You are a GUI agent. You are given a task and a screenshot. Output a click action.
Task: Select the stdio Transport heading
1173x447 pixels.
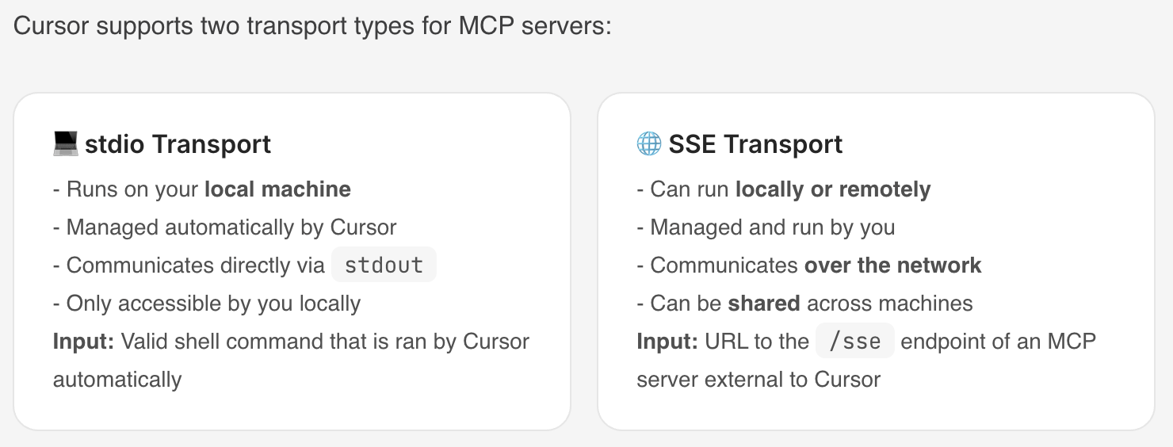point(178,144)
